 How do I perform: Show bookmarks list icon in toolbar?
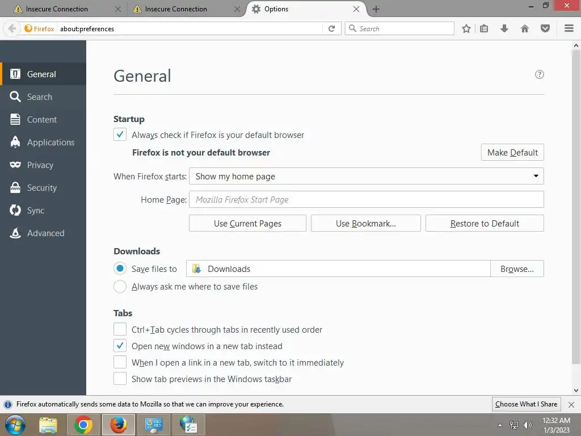tap(484, 28)
